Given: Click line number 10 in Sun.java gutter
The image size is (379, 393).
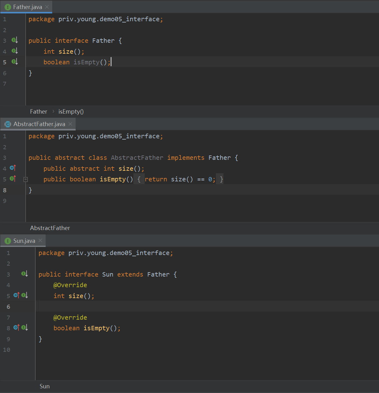Looking at the screenshot, I should point(7,350).
